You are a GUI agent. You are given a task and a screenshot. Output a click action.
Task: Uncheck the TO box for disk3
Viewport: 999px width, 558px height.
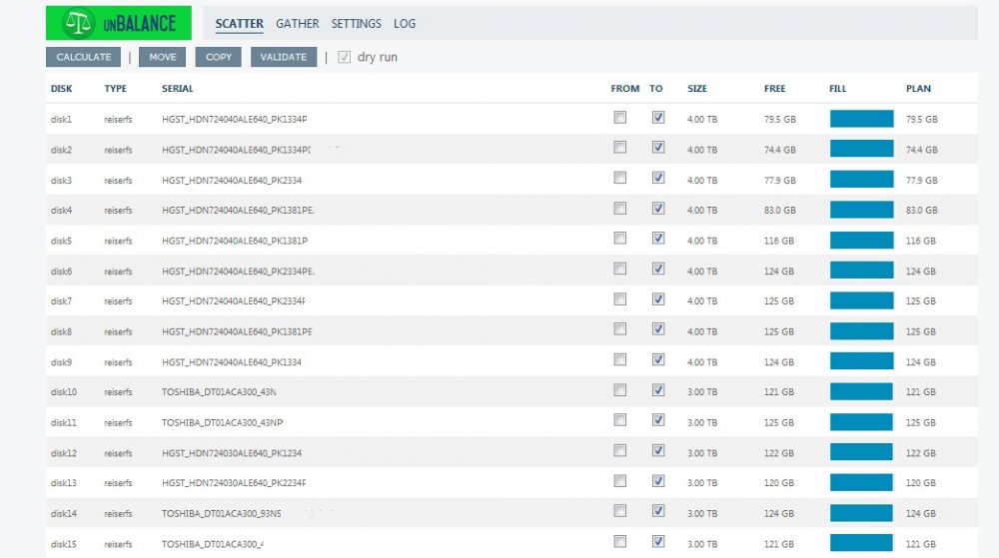point(658,178)
